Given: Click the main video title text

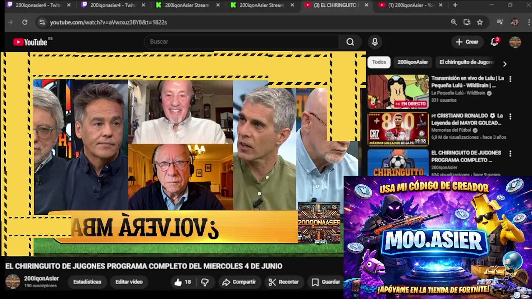Looking at the screenshot, I should (144, 266).
